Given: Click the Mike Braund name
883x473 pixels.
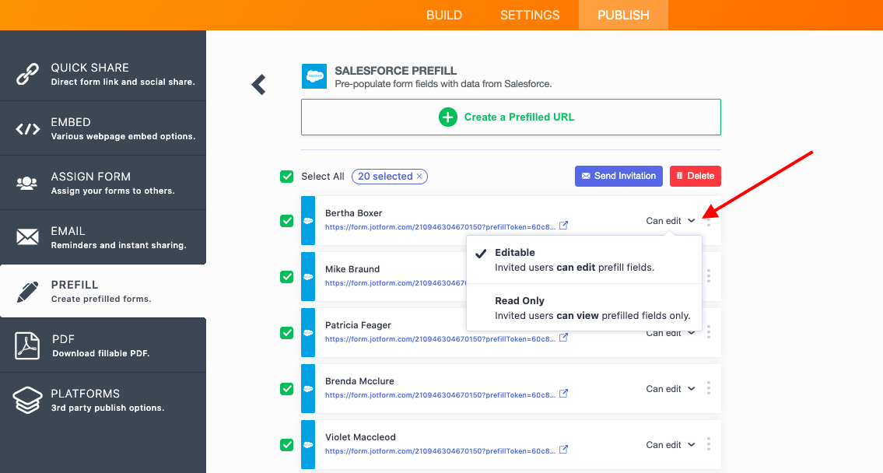Looking at the screenshot, I should tap(352, 268).
